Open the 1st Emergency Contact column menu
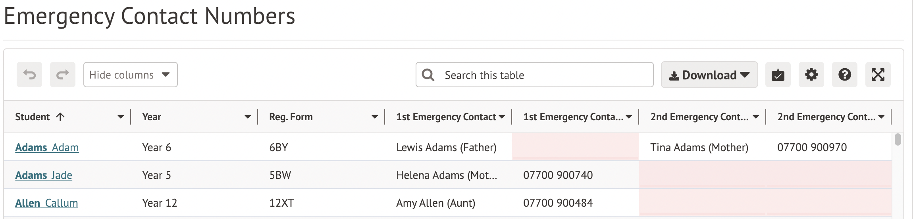This screenshot has height=219, width=913. [x=502, y=117]
